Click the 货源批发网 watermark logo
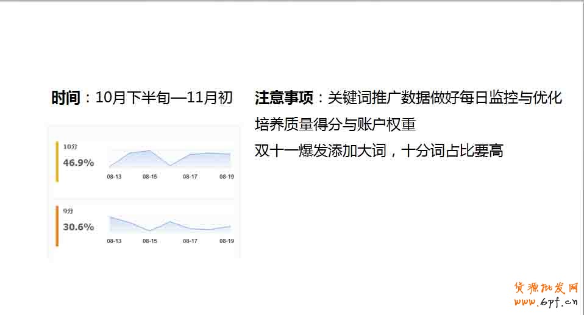 coord(546,288)
